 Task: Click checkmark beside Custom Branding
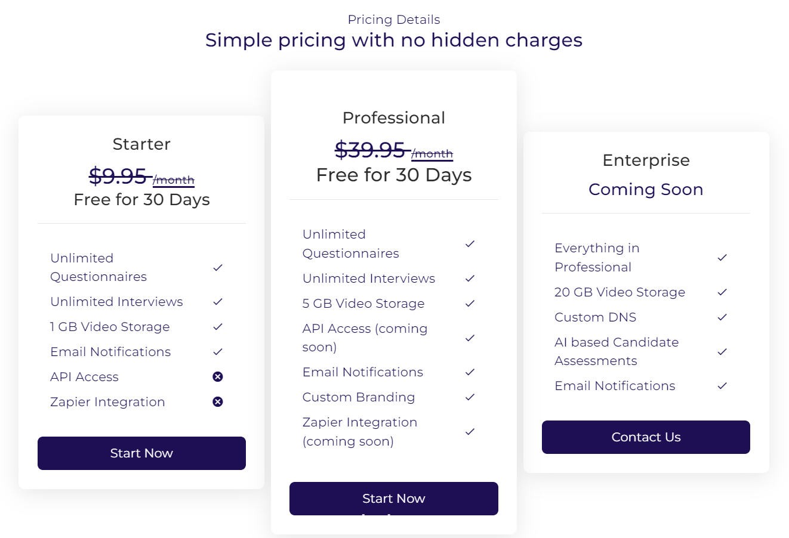click(470, 397)
